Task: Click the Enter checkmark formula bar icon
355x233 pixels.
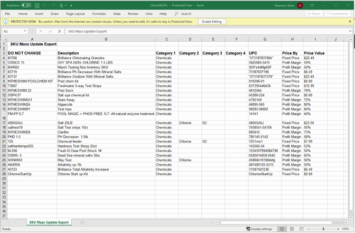Action: click(x=50, y=31)
